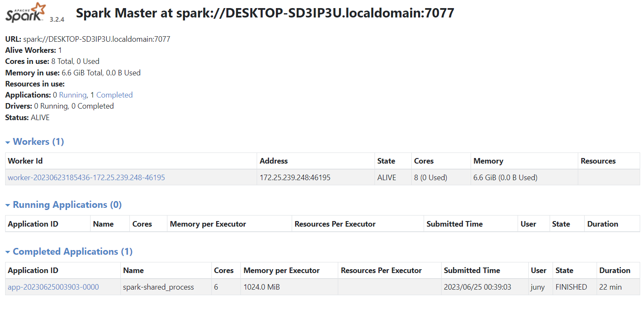Image resolution: width=644 pixels, height=325 pixels.
Task: Sort workers table by Worker Id
Action: pos(25,161)
